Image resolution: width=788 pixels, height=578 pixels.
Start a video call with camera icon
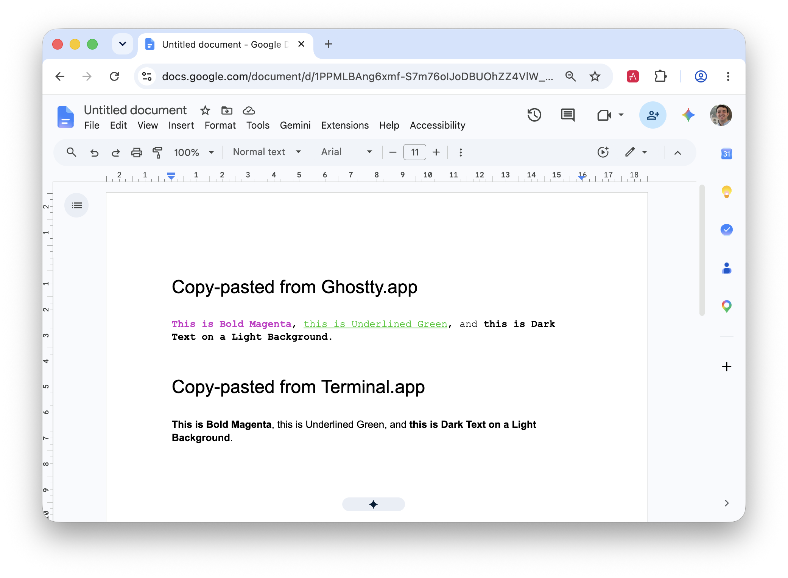pyautogui.click(x=604, y=115)
